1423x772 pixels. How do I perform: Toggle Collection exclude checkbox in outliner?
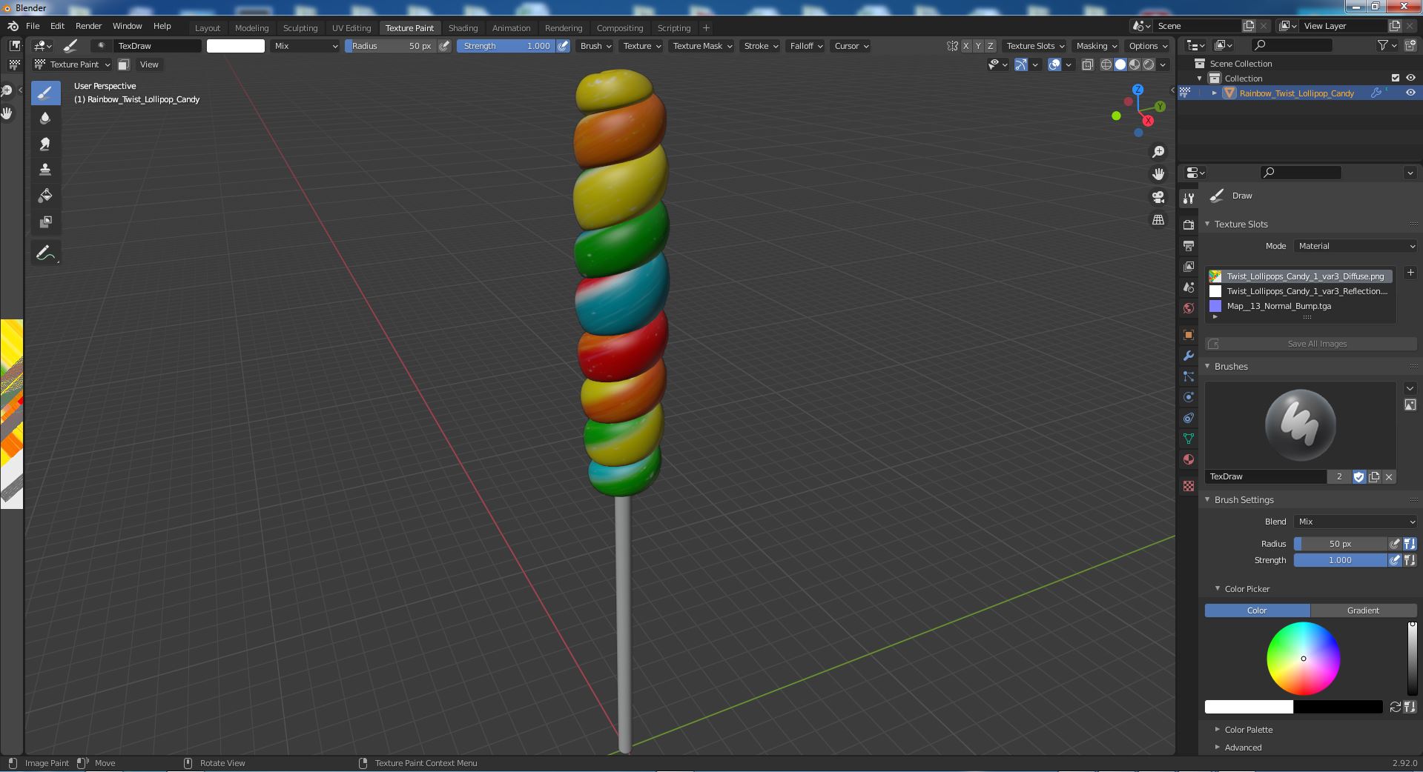[x=1396, y=78]
